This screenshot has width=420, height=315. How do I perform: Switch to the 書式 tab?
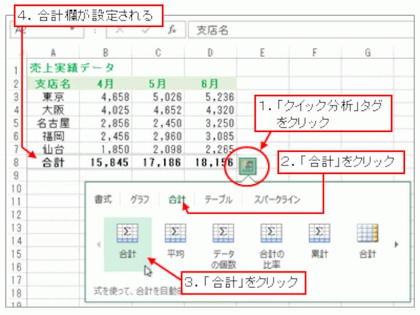click(103, 199)
